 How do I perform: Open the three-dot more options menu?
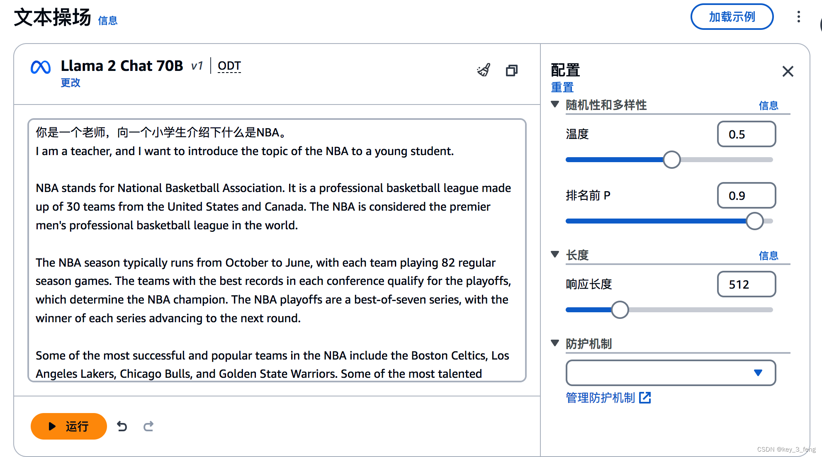tap(798, 17)
